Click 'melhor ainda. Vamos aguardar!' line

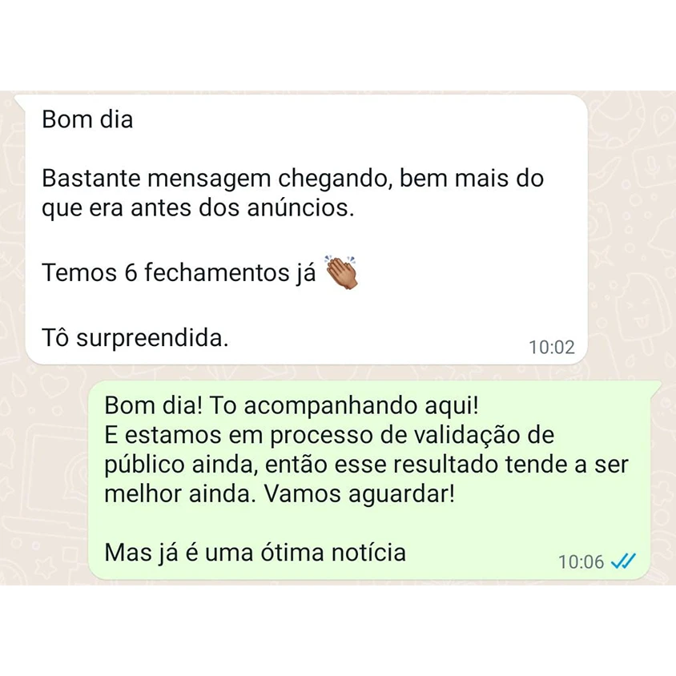[x=280, y=494]
